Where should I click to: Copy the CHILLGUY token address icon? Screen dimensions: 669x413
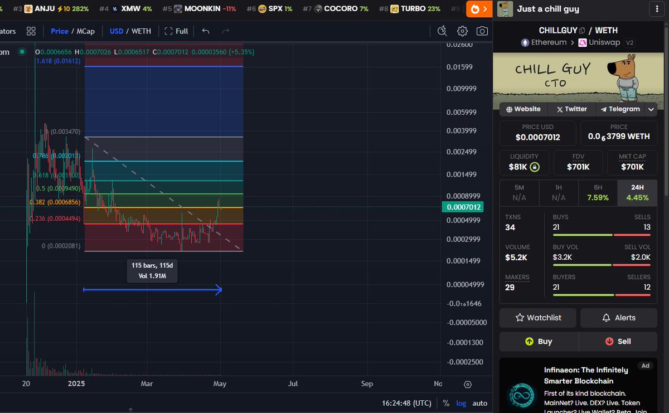pos(582,31)
